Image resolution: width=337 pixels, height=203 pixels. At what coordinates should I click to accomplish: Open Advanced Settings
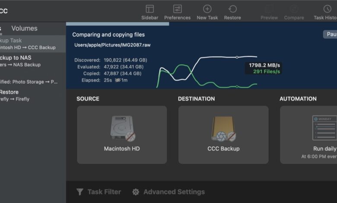(x=168, y=192)
